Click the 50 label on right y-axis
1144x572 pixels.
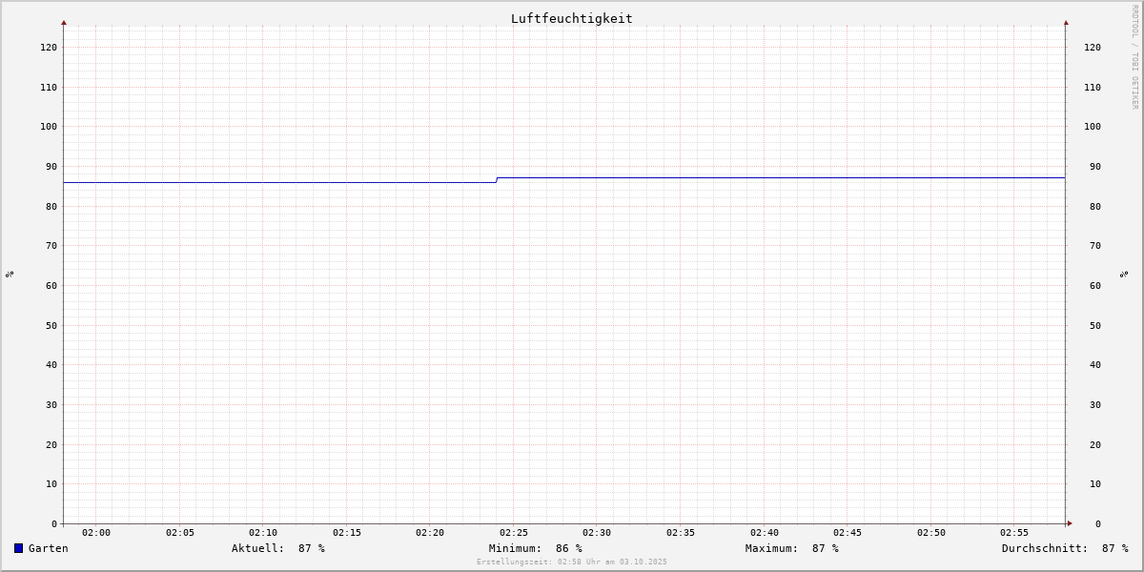[x=1095, y=326]
